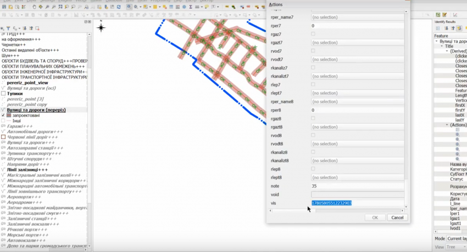Image resolution: width=467 pixels, height=252 pixels.
Task: Open the New Print Layout icon
Action: click(x=11, y=7)
